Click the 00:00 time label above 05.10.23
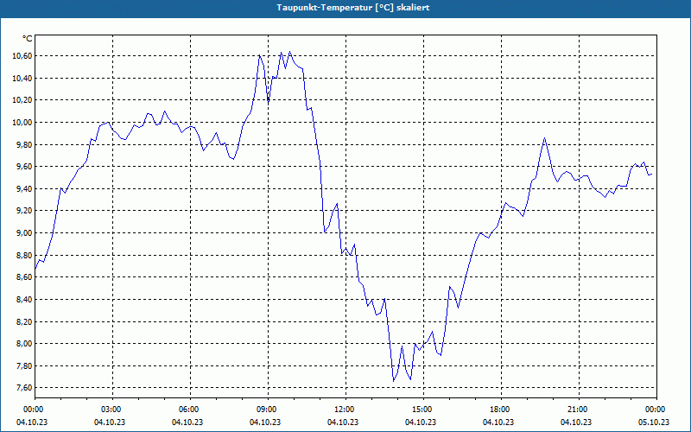 (x=655, y=410)
